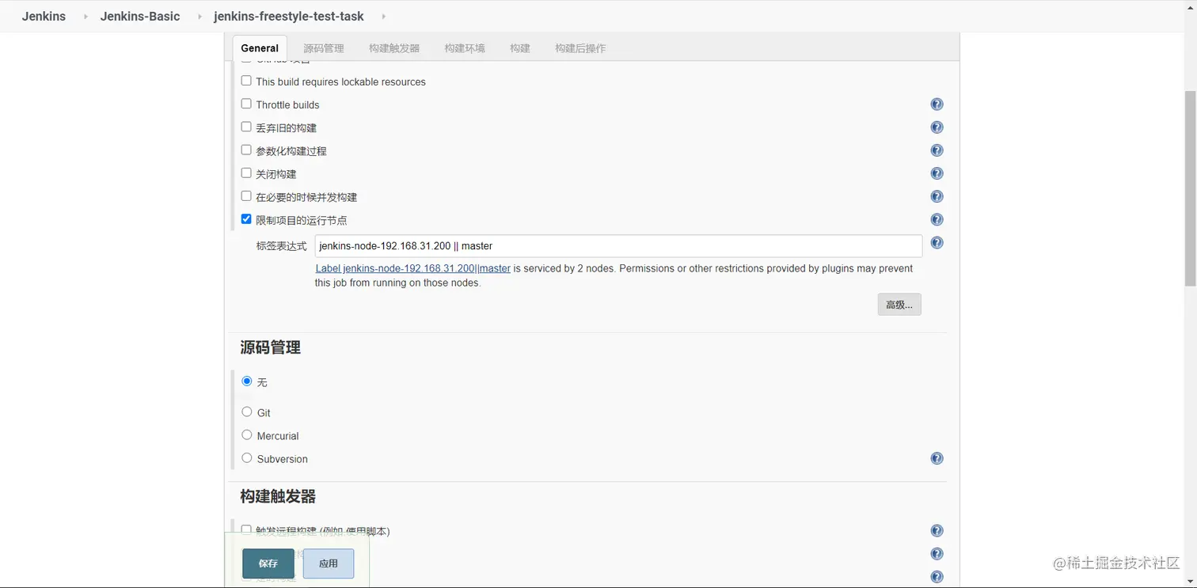The width and height of the screenshot is (1197, 588).
Task: Enable 在必要的时候并发构建 checkbox
Action: 246,195
